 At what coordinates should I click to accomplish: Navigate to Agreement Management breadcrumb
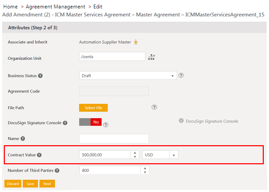56,7
